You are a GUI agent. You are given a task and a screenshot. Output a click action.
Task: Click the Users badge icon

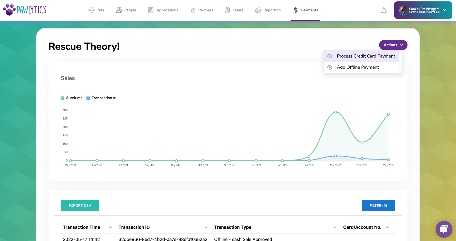coord(228,10)
